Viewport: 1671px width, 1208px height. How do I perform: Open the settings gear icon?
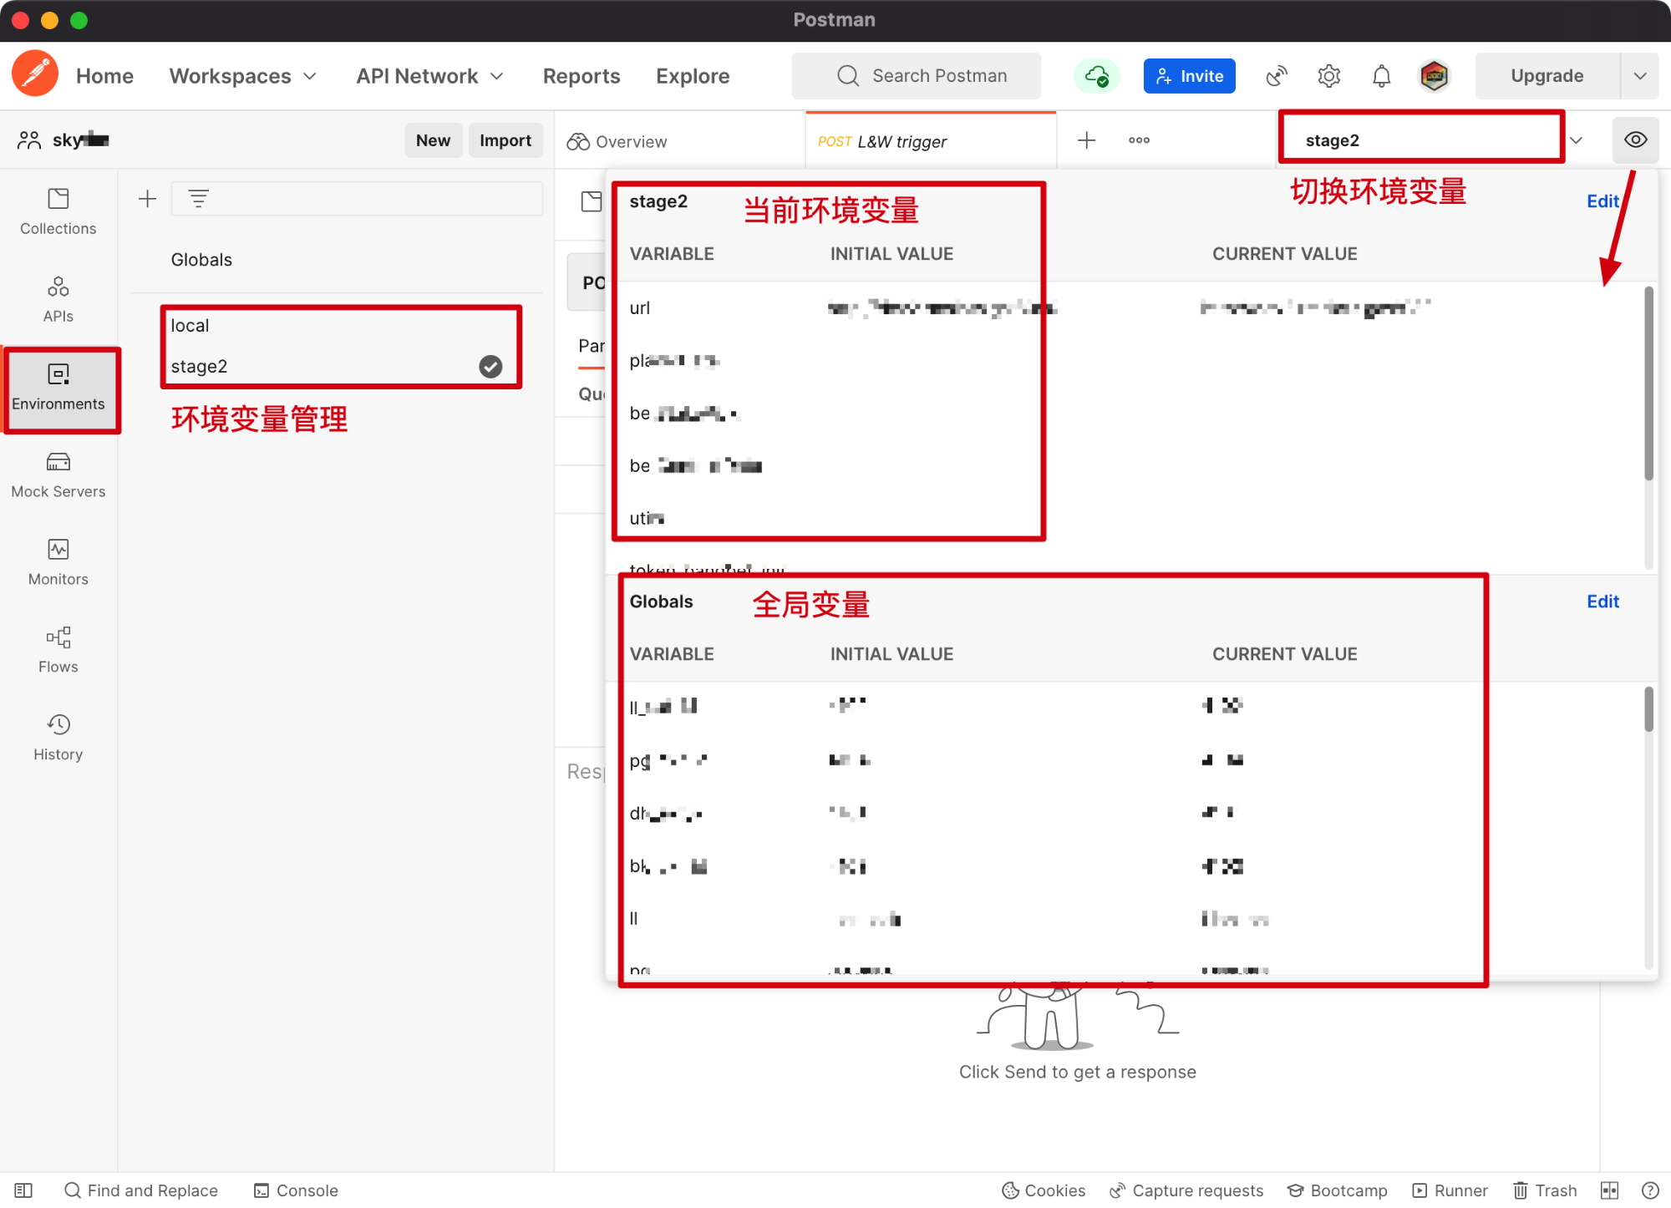click(1329, 76)
